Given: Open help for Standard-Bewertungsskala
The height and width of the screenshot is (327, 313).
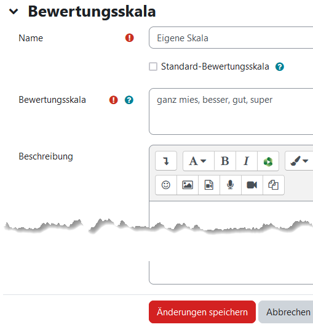Looking at the screenshot, I should click(279, 67).
